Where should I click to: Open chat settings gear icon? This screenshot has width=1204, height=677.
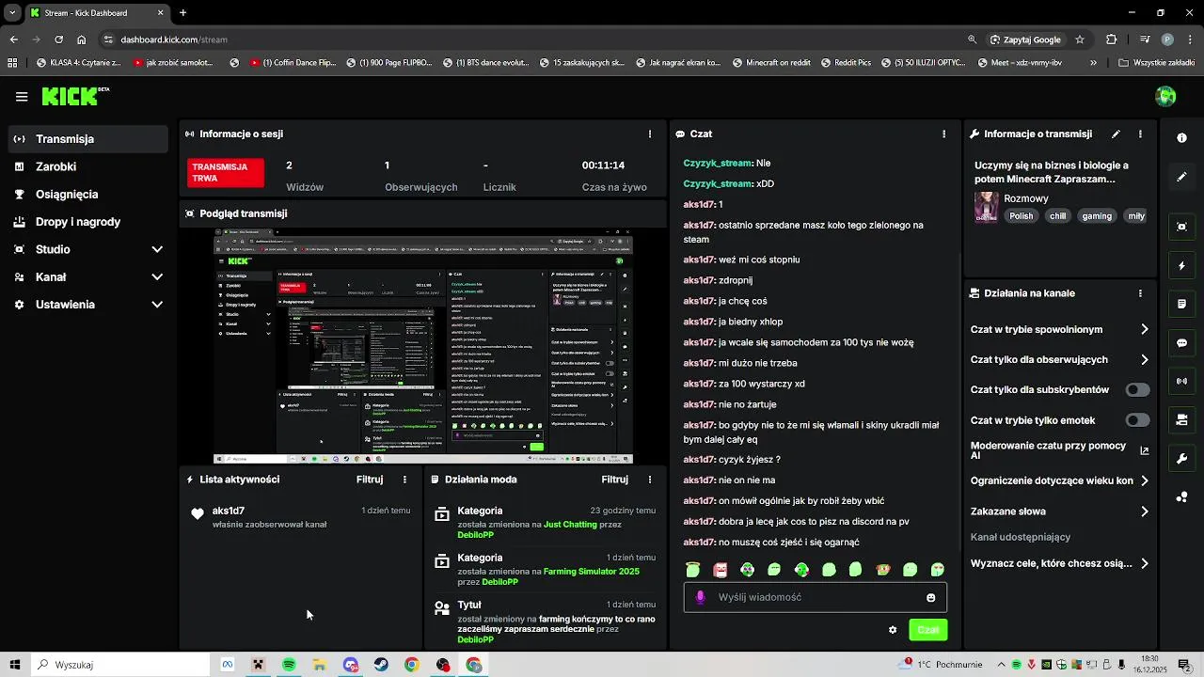[893, 630]
